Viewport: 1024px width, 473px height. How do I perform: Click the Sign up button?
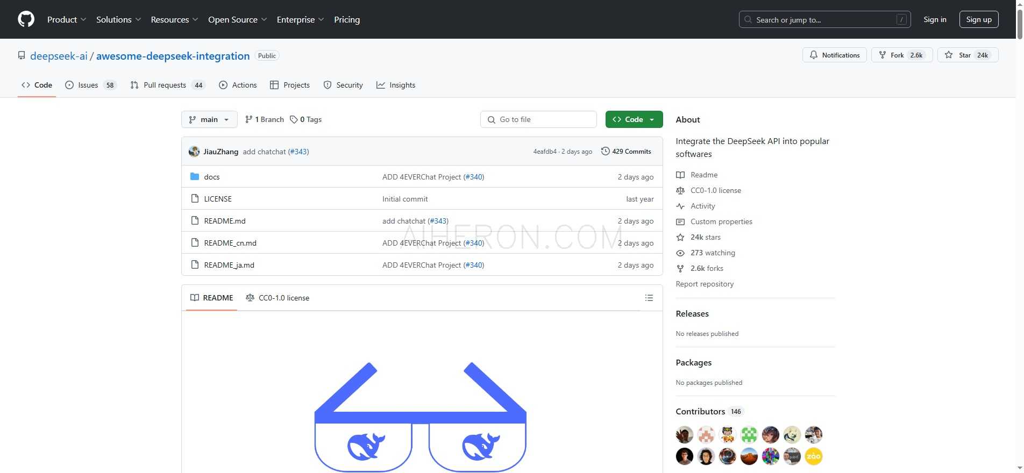[x=979, y=19]
